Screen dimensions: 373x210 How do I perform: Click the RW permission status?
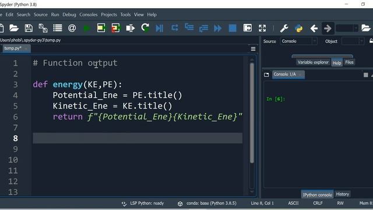340,204
